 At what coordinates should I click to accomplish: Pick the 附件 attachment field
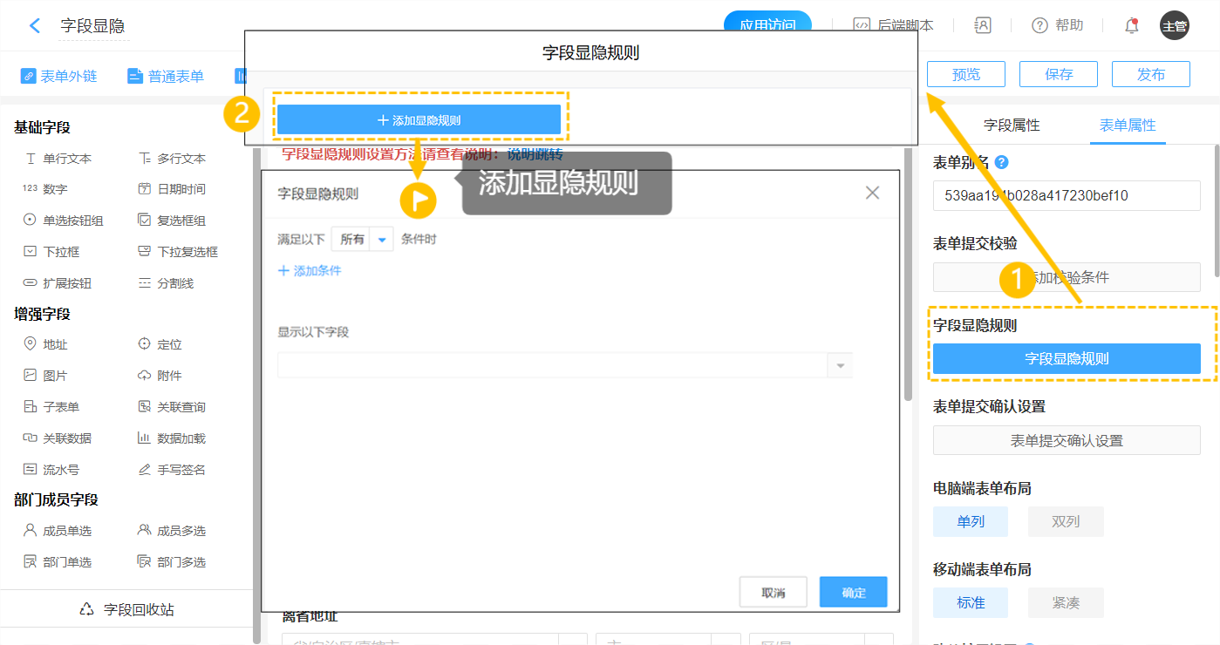coord(160,376)
